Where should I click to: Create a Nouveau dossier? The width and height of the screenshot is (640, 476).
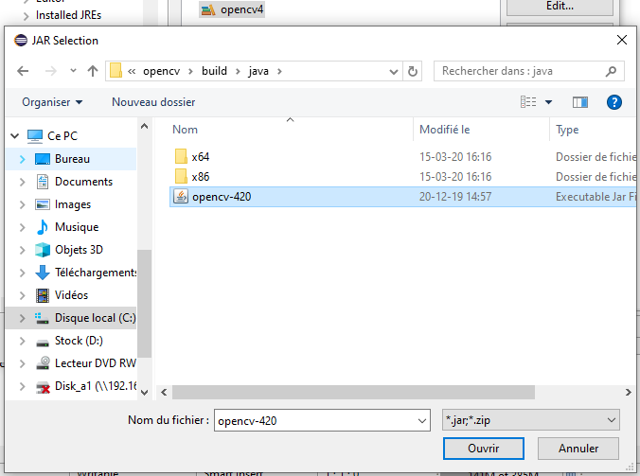[x=153, y=102]
